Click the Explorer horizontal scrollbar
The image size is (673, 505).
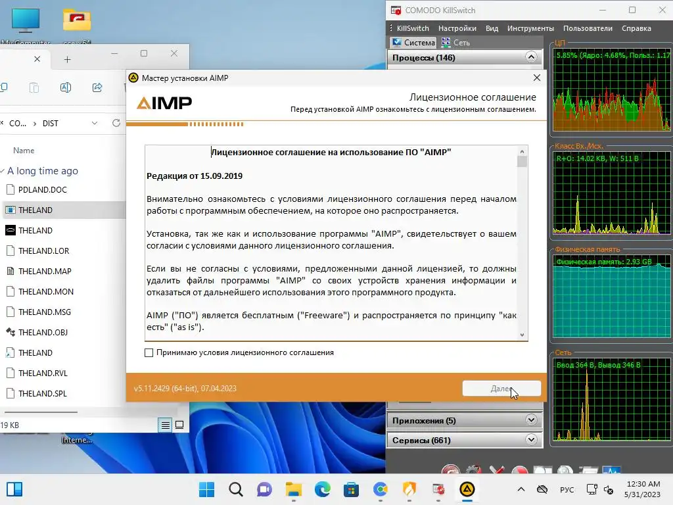pos(41,412)
